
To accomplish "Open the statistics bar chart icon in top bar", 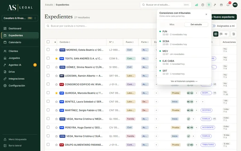I will click(197, 5).
